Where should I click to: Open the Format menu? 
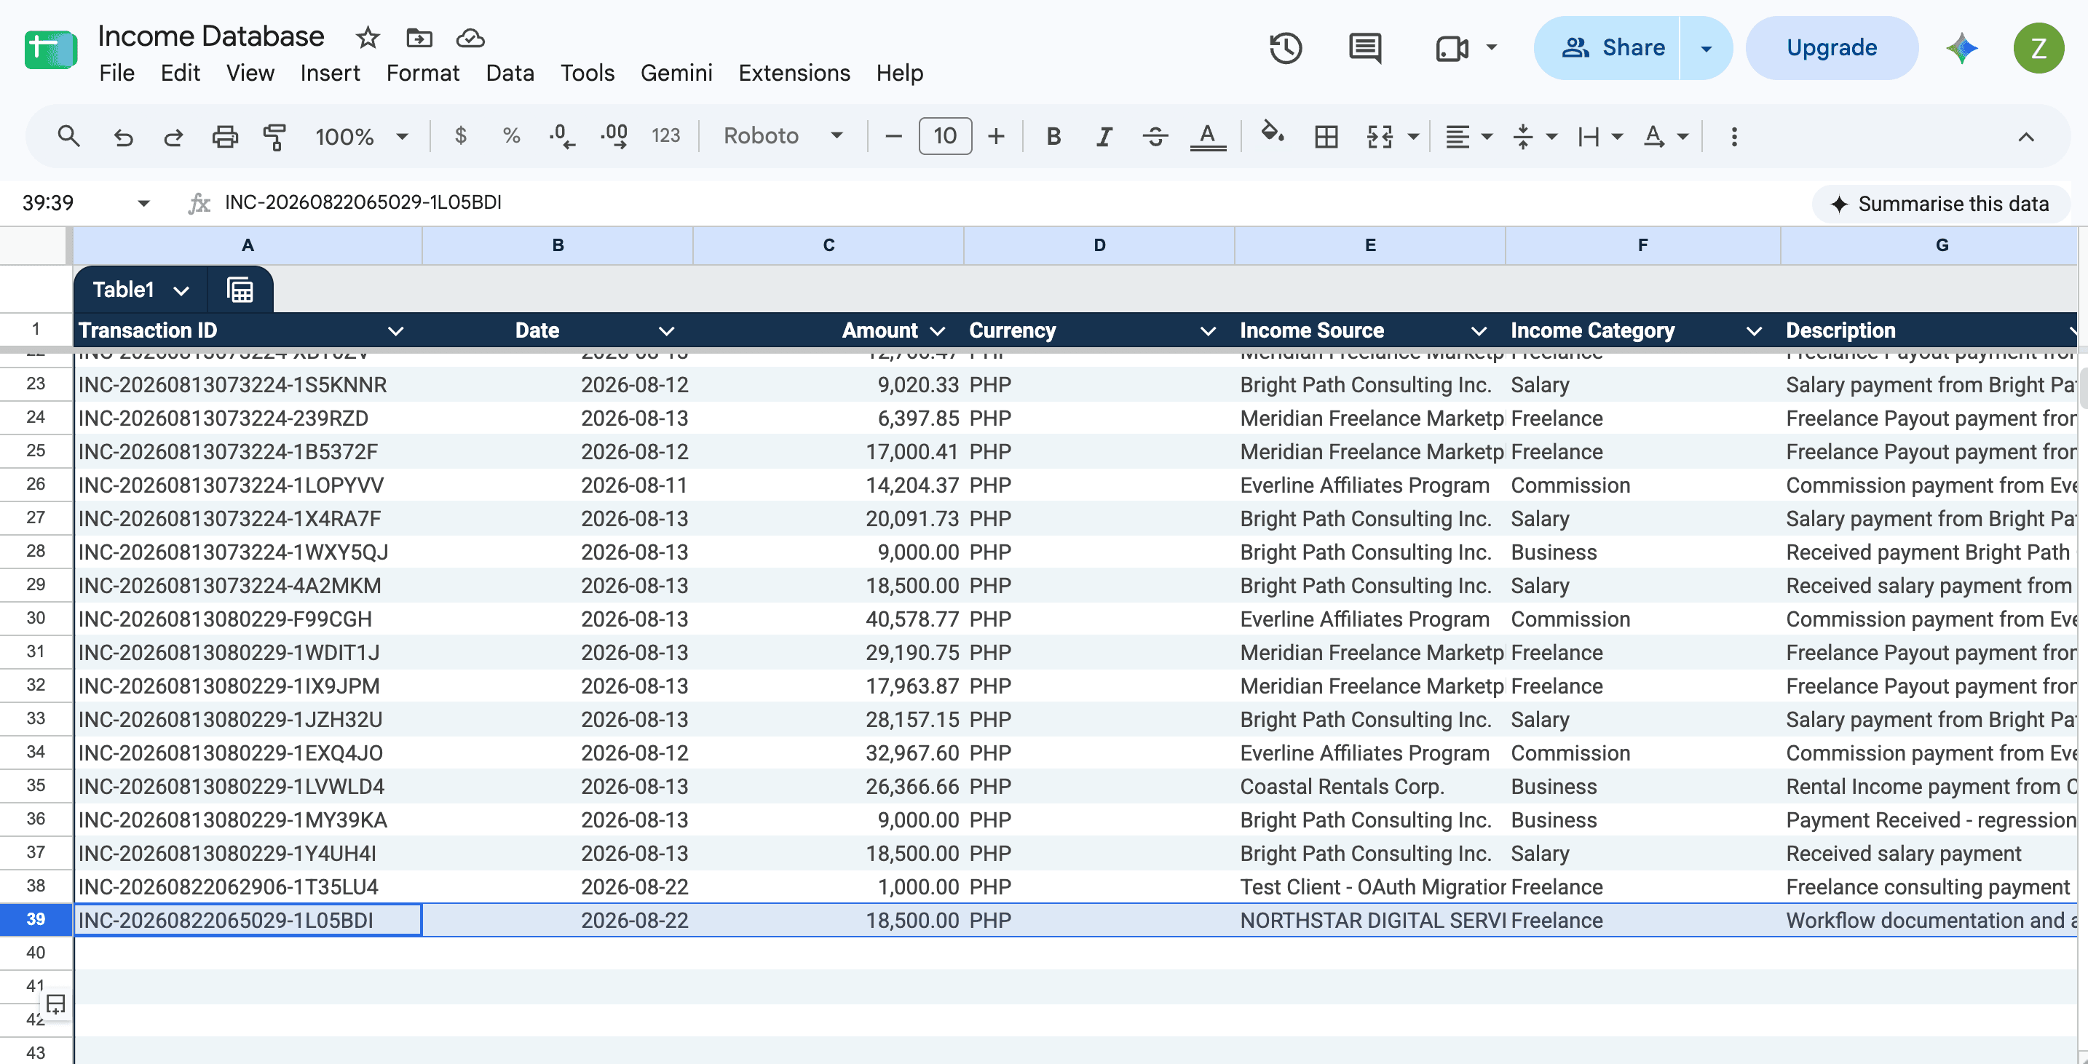click(x=422, y=73)
